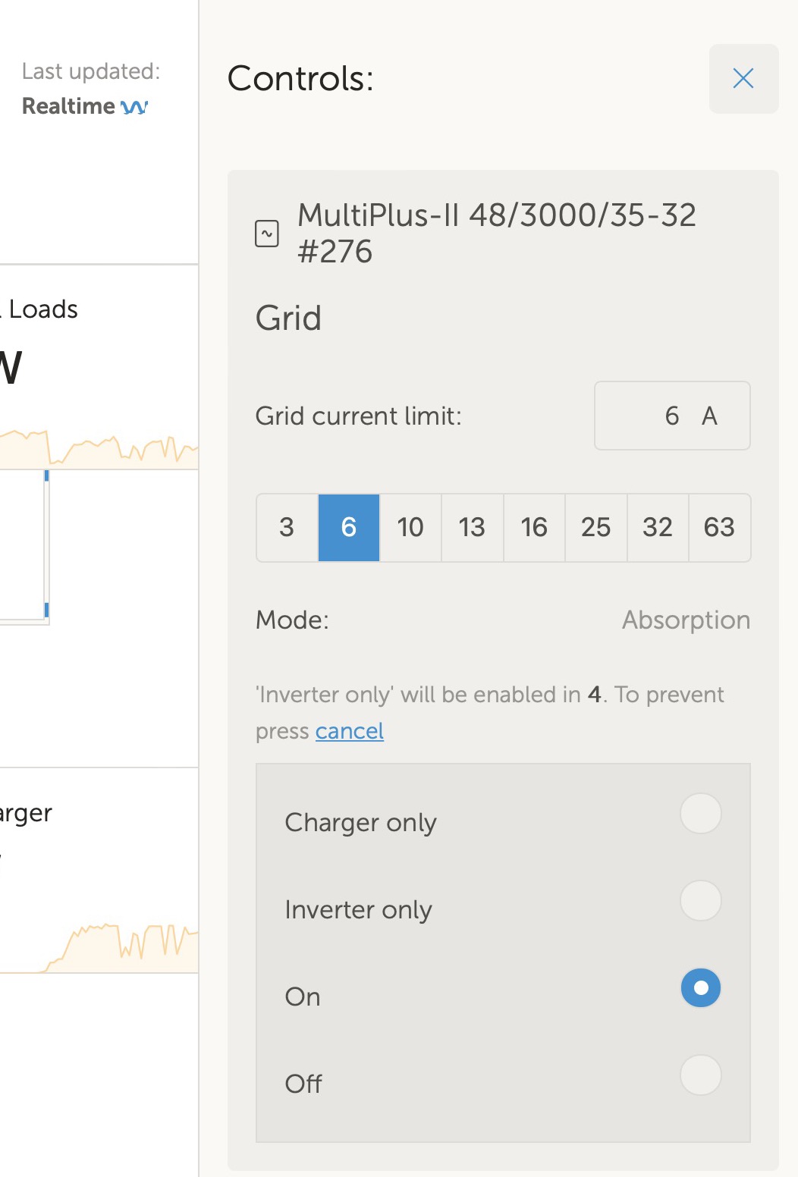This screenshot has width=798, height=1177.
Task: Set grid limit to 63 amps
Action: pos(719,528)
